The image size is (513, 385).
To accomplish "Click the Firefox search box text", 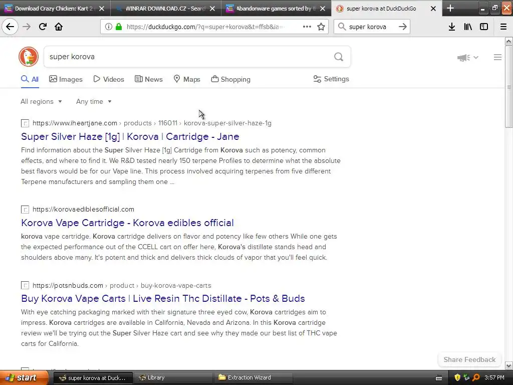I will click(x=367, y=27).
